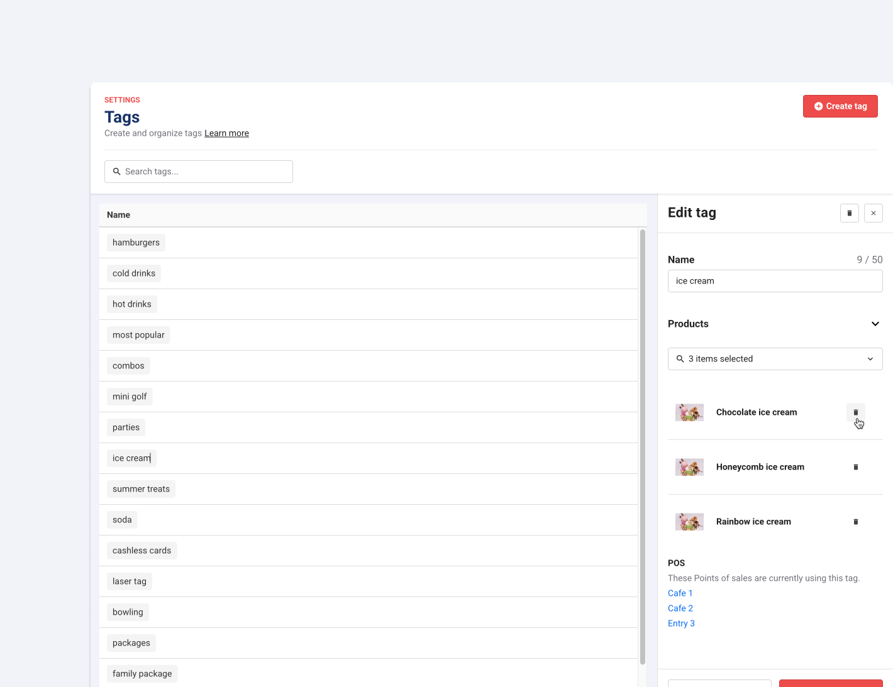Select the hamburgers tag
Image resolution: width=893 pixels, height=687 pixels.
(x=136, y=243)
